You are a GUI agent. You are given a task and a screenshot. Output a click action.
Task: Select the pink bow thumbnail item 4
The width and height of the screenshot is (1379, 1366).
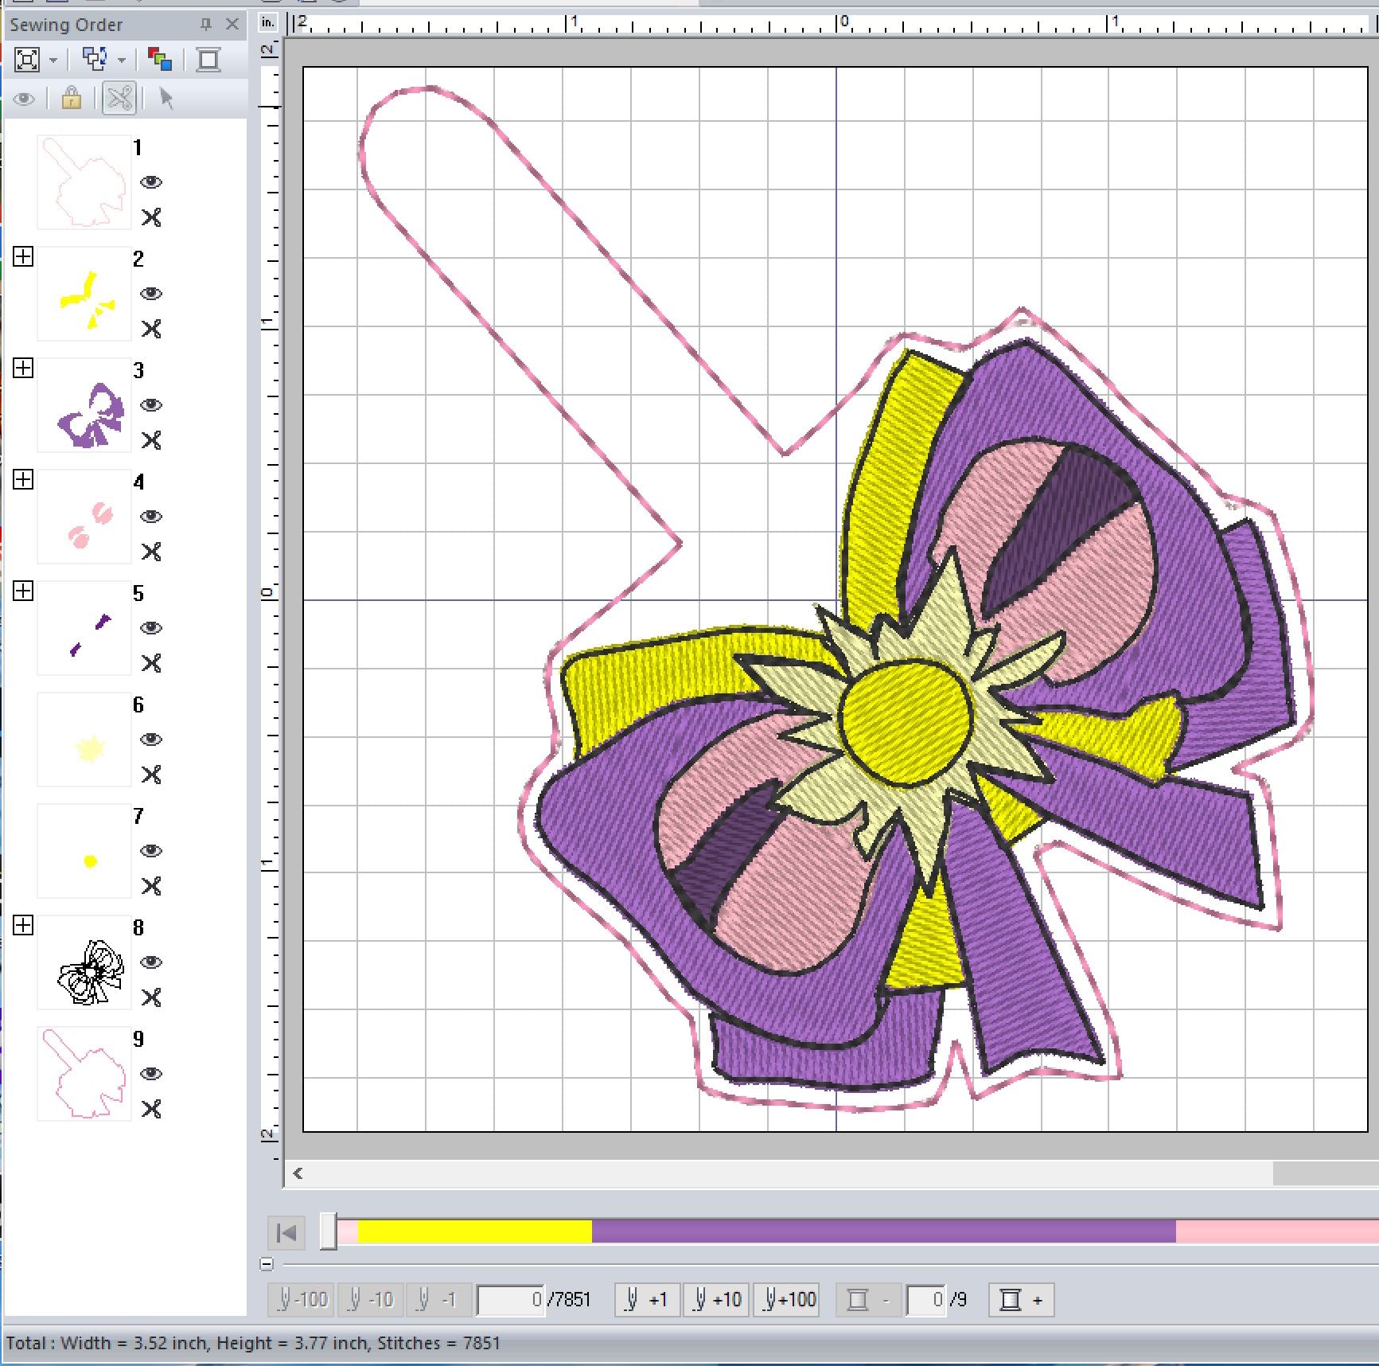(x=84, y=517)
